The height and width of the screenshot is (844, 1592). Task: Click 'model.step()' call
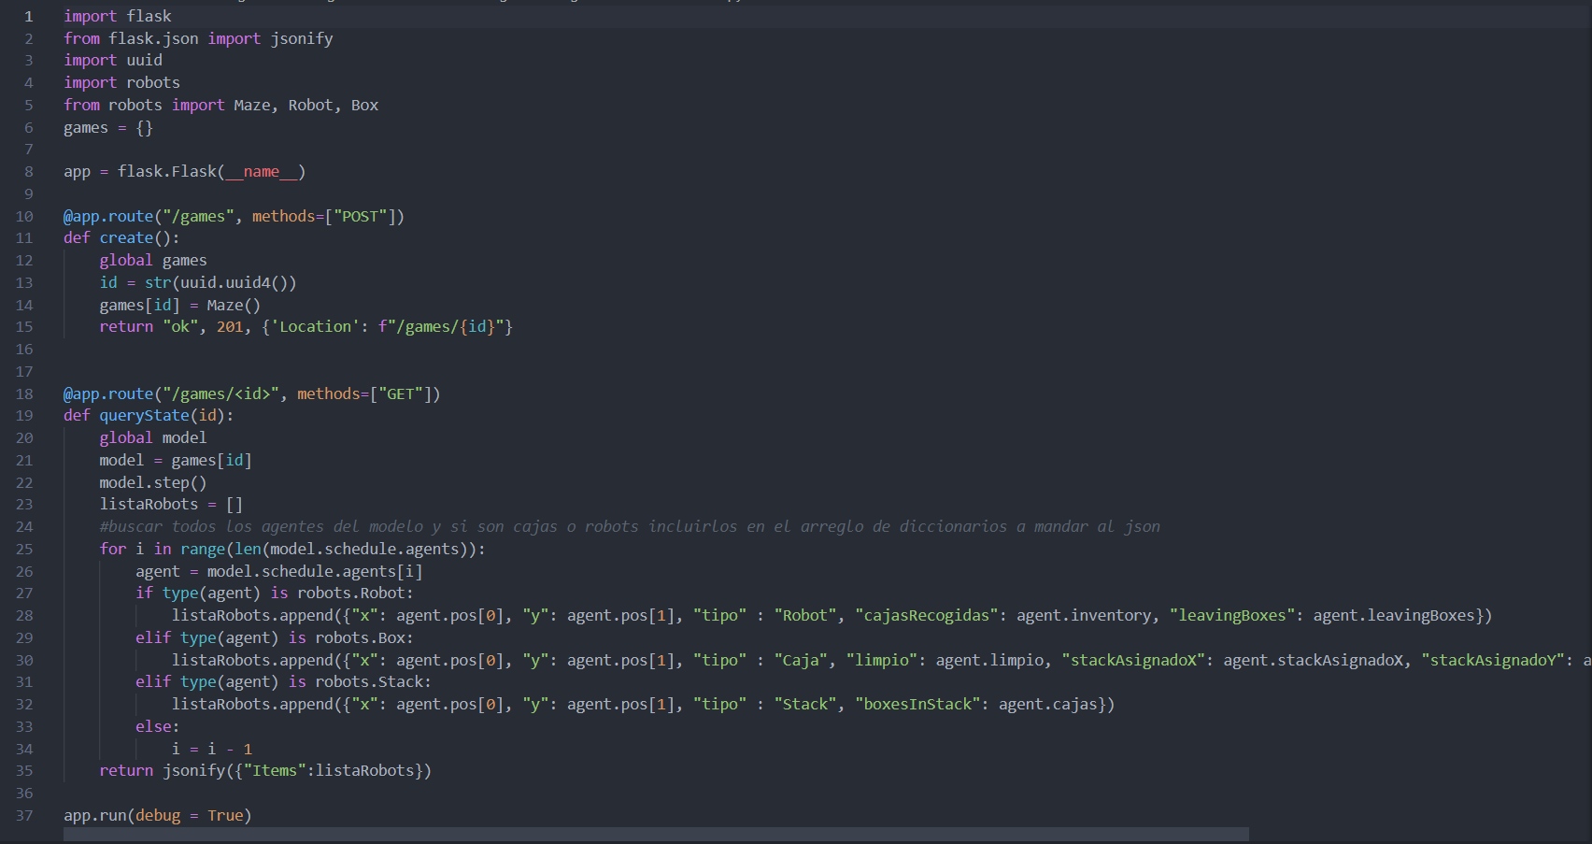tap(153, 482)
